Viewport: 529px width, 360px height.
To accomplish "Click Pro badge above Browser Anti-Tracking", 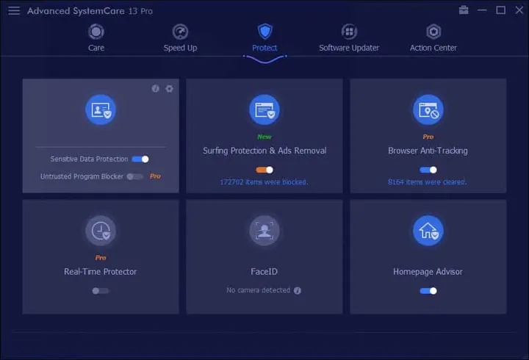I will point(428,137).
